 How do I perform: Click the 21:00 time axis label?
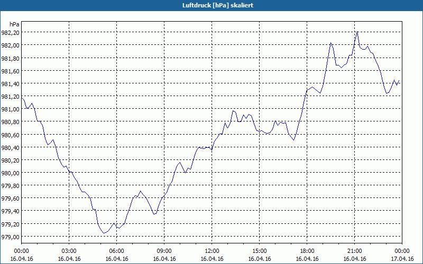354,251
